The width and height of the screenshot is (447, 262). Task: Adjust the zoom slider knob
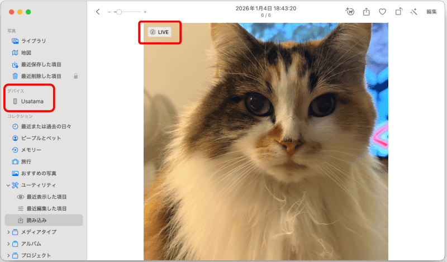tap(119, 12)
